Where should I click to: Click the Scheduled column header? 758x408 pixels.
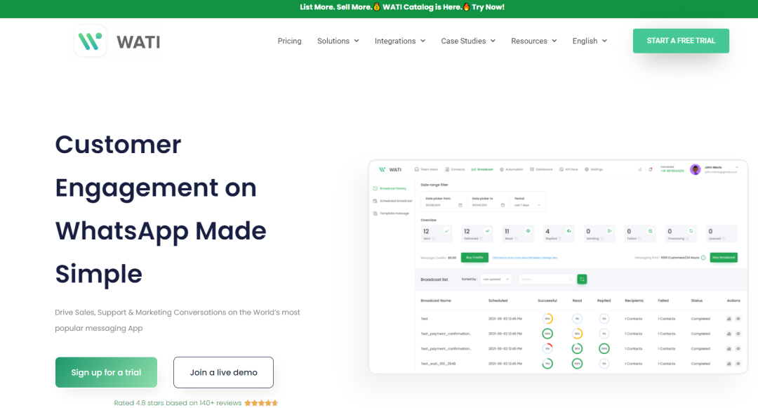tap(498, 301)
